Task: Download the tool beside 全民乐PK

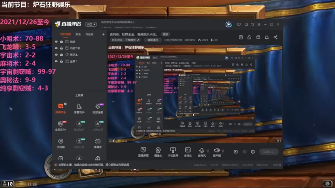Action: [79, 126]
